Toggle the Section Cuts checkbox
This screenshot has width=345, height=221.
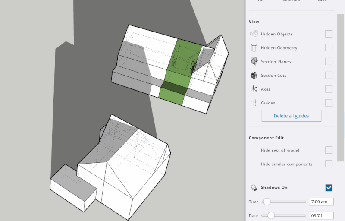(329, 75)
